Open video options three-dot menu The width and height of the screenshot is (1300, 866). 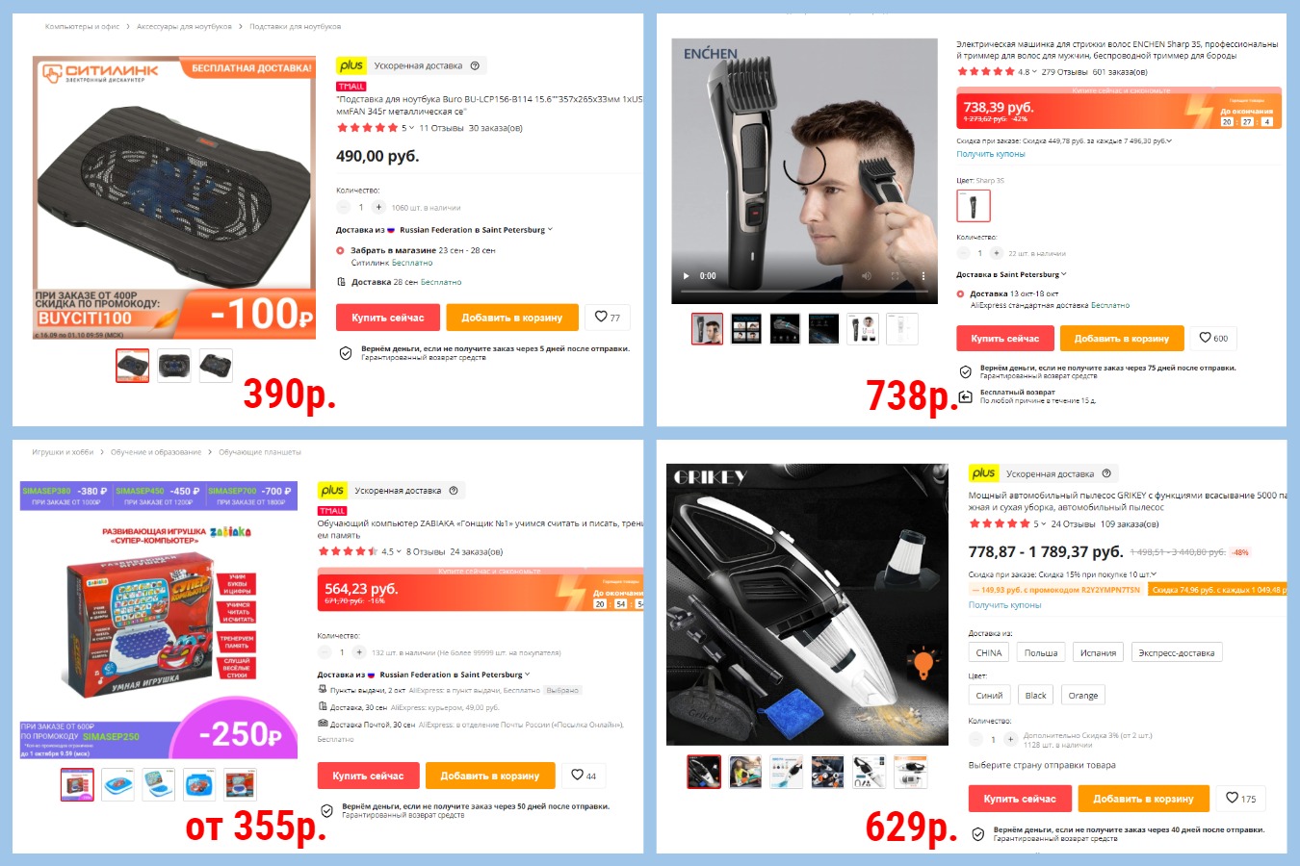(x=923, y=276)
